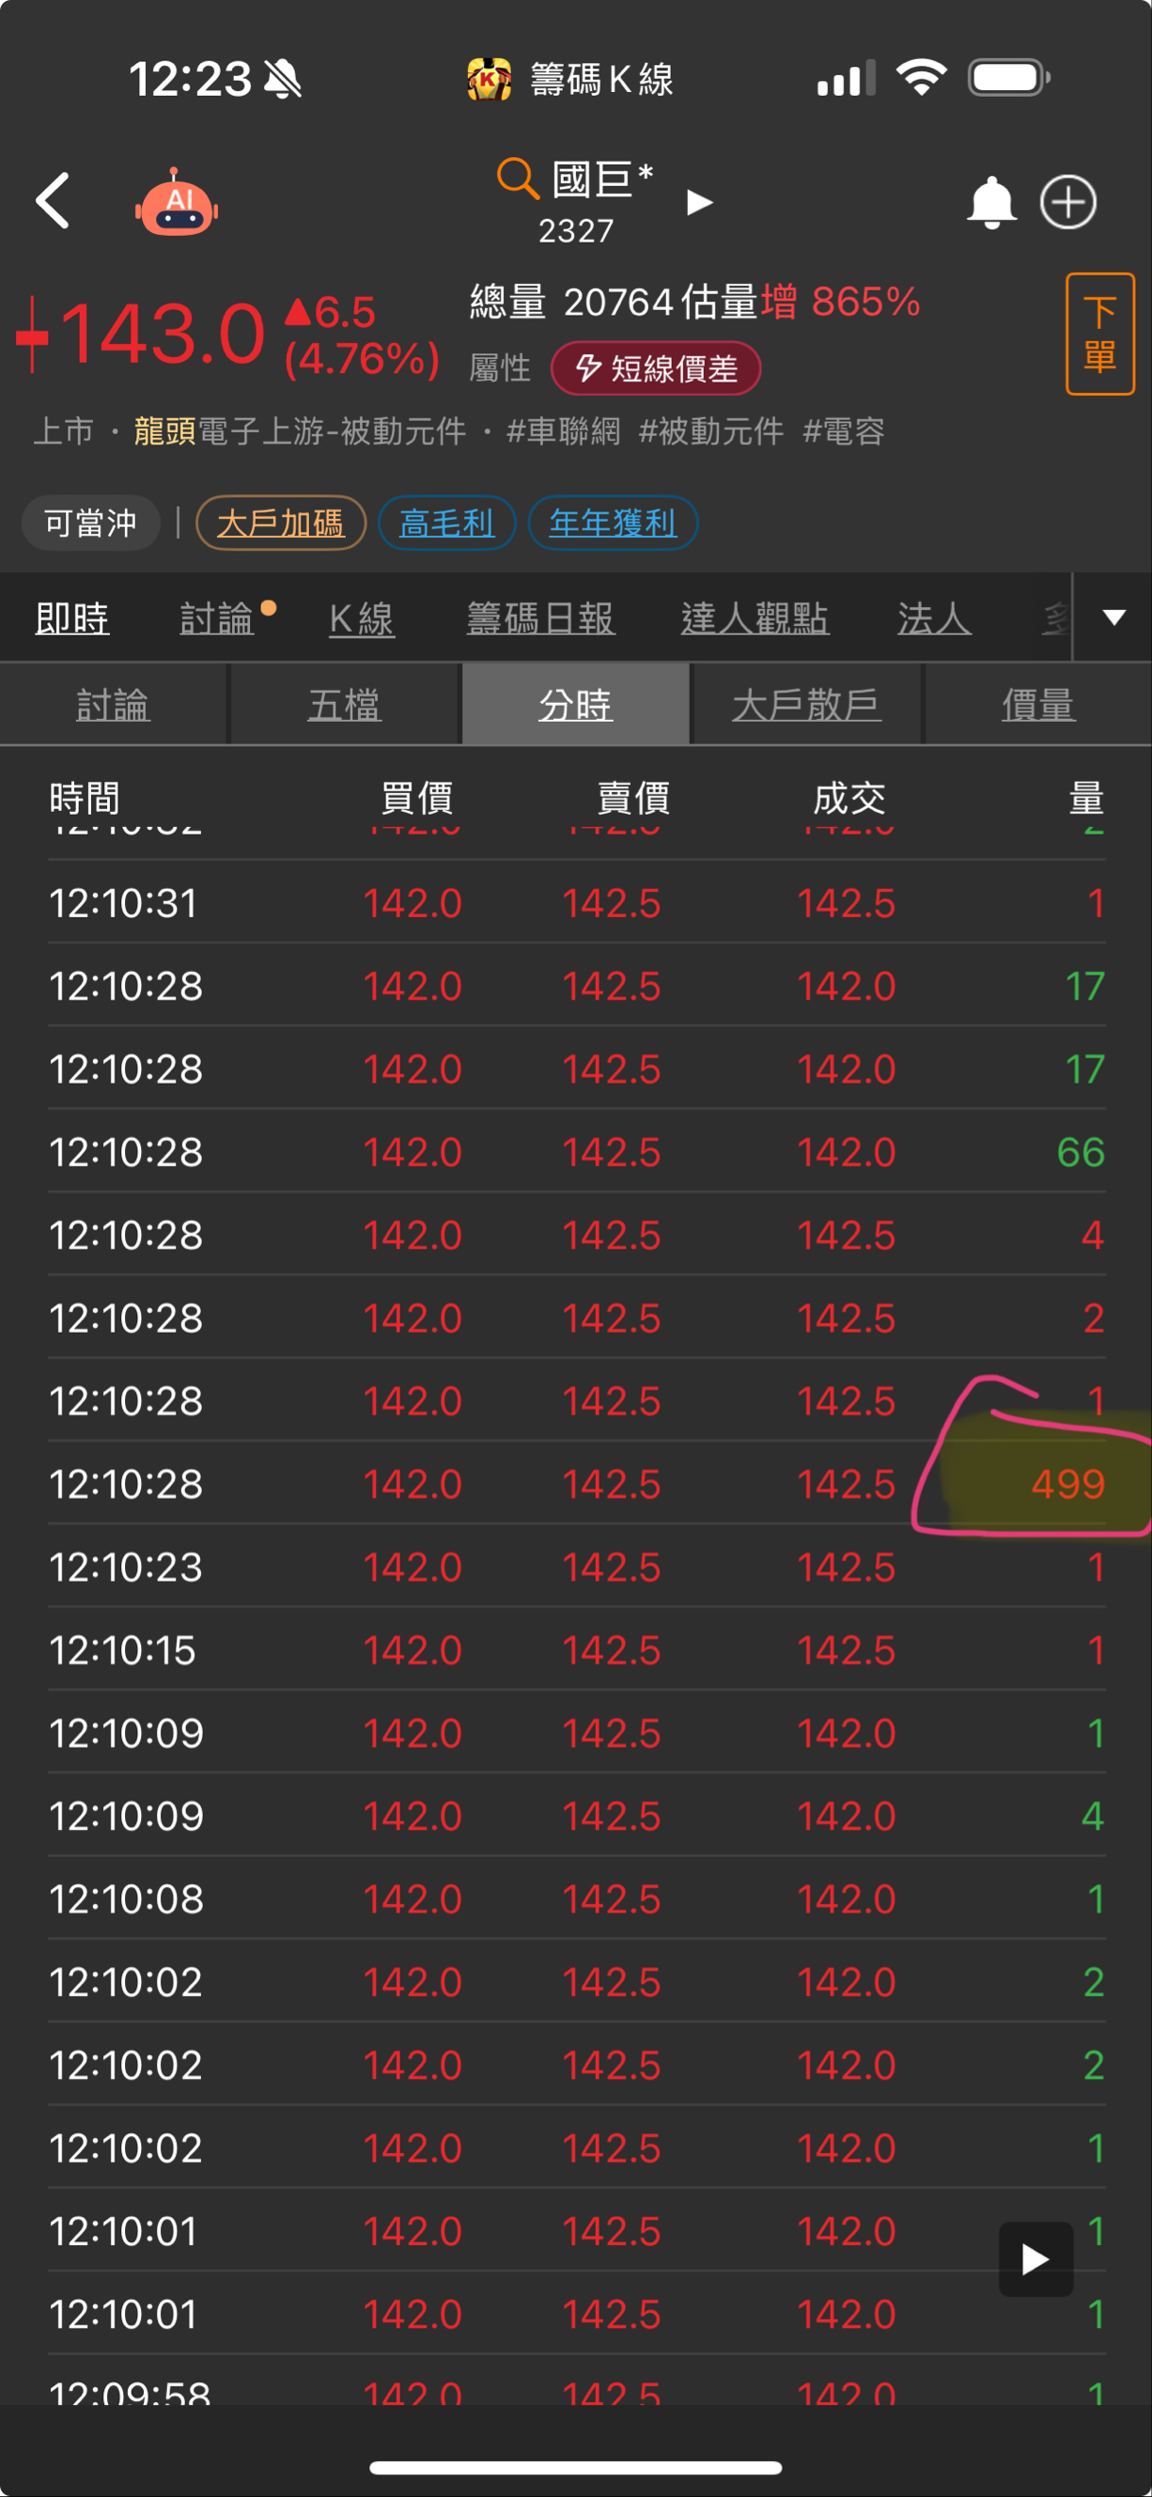Select the 大戶加碼 tag

tap(281, 523)
